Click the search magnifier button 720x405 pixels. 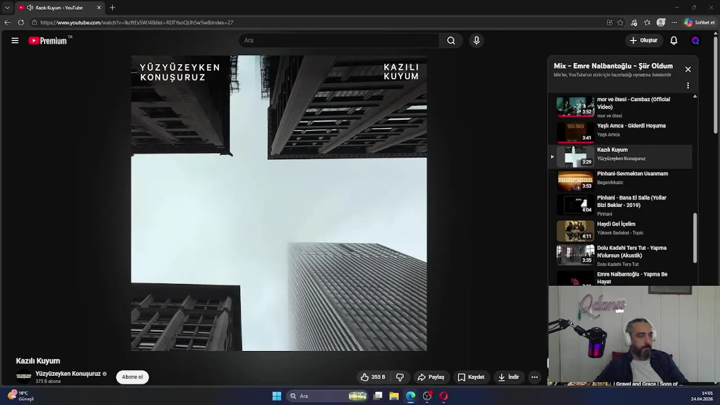tap(451, 40)
